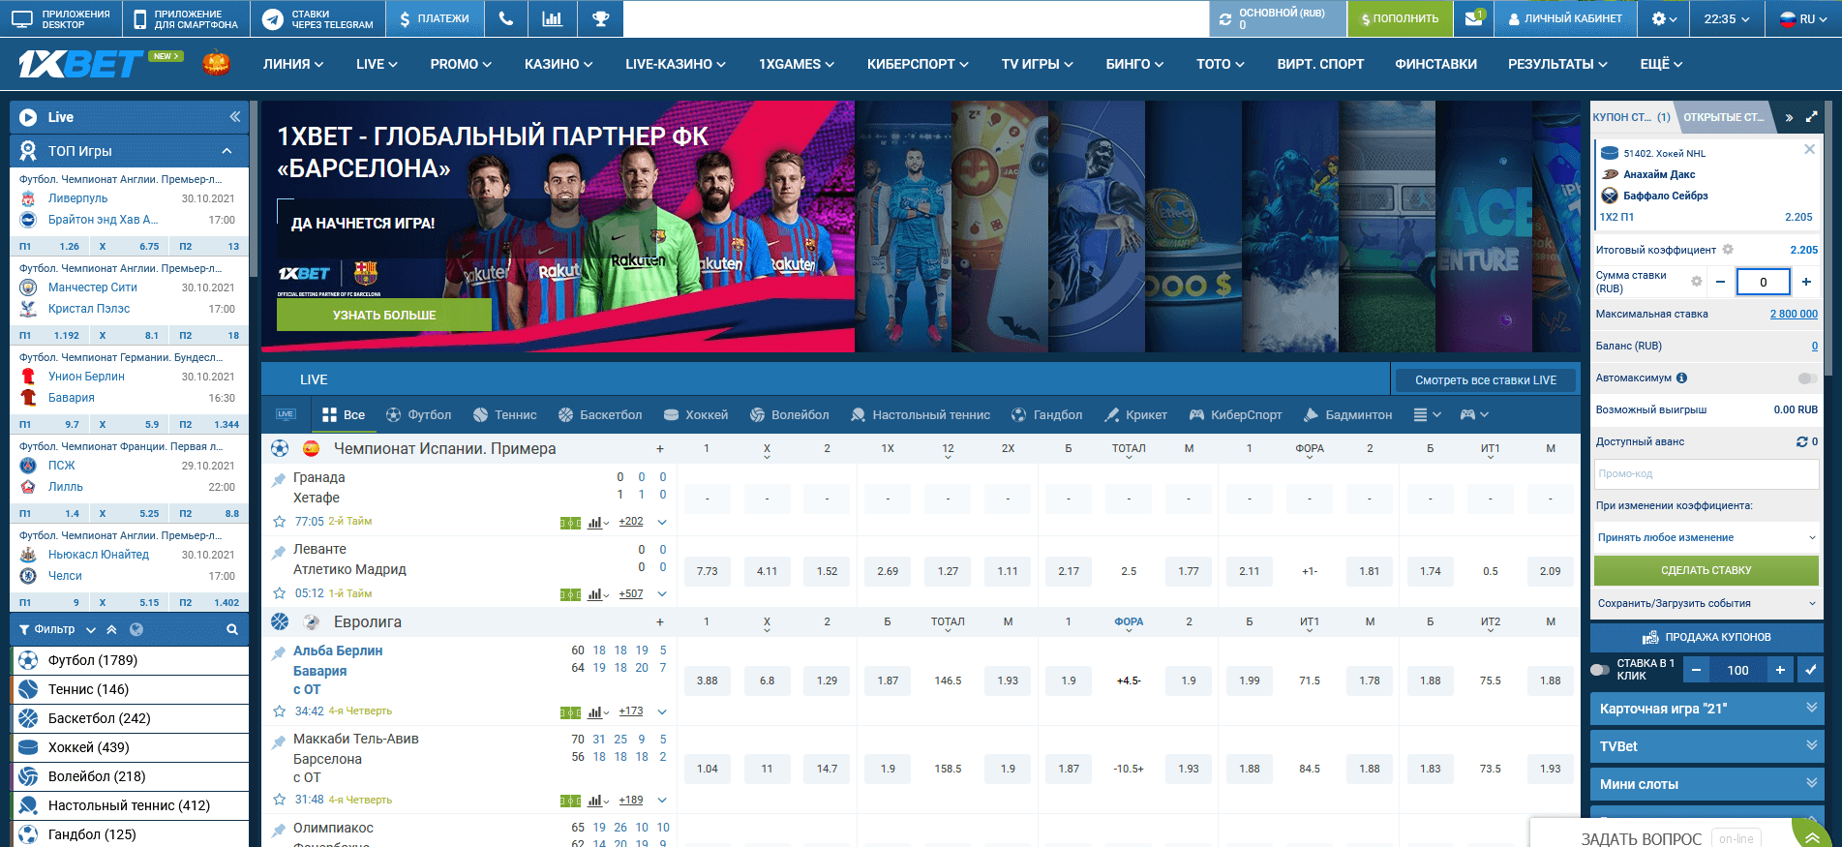Image resolution: width=1842 pixels, height=847 pixels.
Task: Open the odds change behaviour dropdown
Action: tap(1706, 537)
